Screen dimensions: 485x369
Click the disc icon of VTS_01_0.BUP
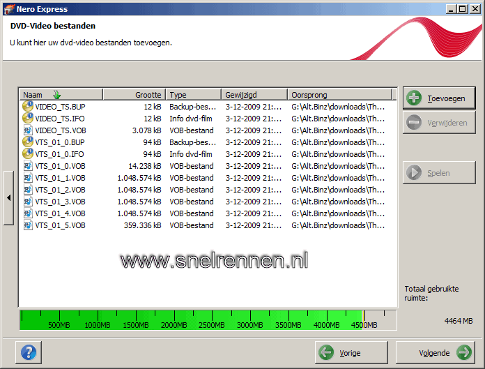tap(28, 142)
